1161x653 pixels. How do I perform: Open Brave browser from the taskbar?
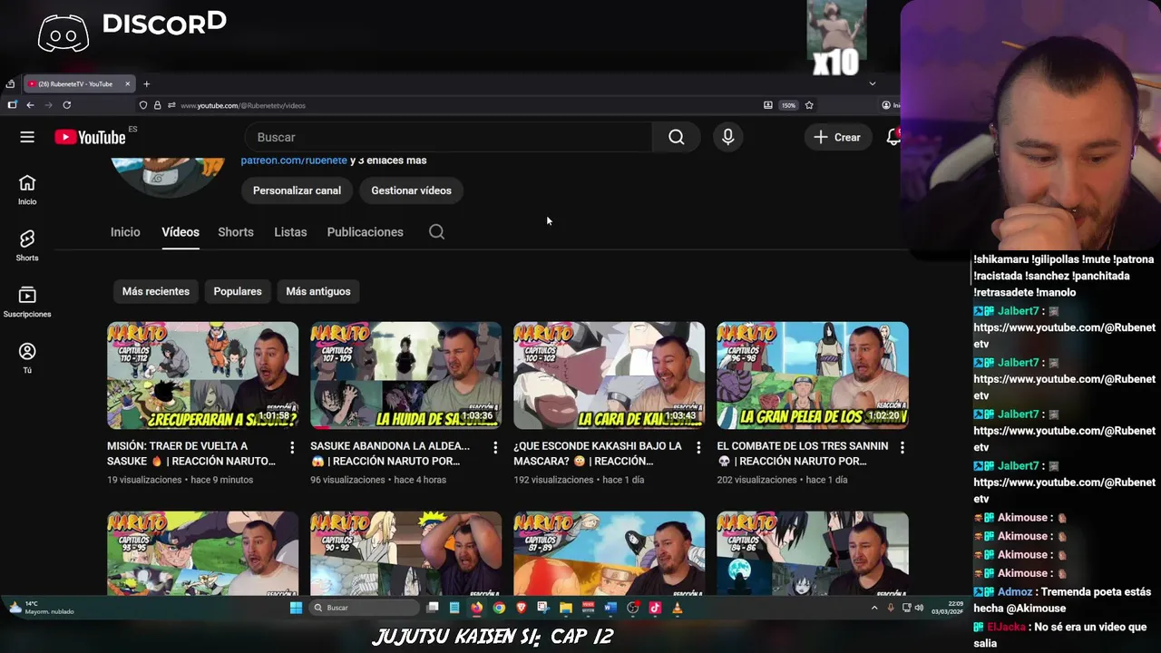pos(522,608)
